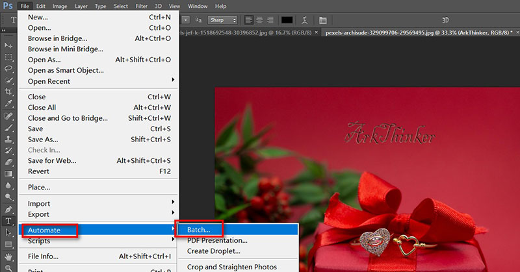Expand the Scripts submenu arrow
Viewport: 520px width, 272px height.
tap(173, 239)
